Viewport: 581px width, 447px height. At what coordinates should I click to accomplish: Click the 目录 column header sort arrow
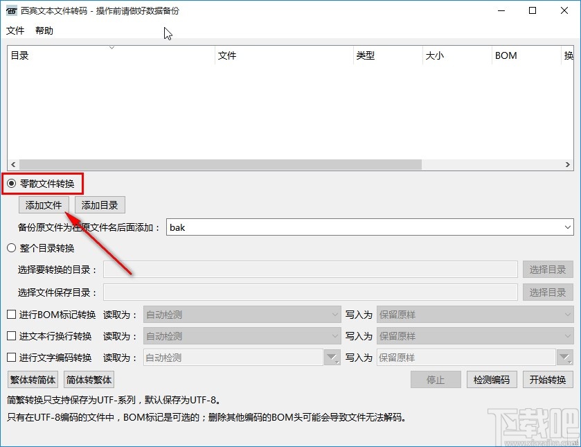pos(111,48)
